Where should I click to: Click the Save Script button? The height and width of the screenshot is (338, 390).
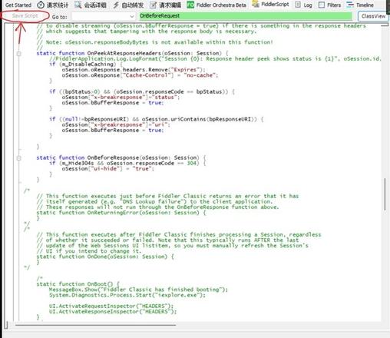25,16
